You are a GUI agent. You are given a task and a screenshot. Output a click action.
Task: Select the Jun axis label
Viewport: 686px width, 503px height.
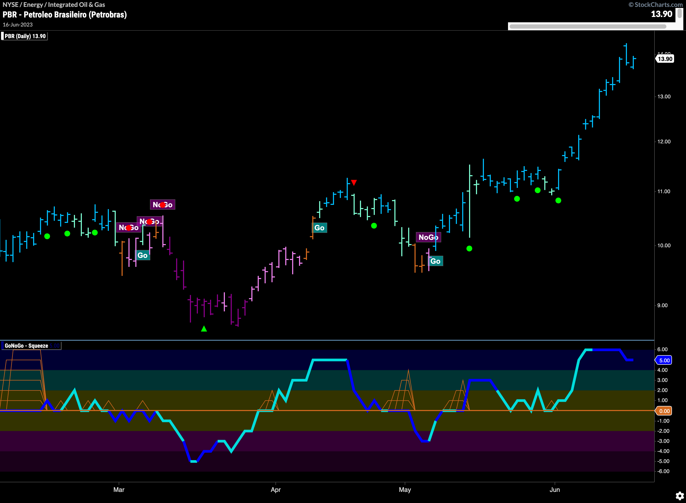tap(555, 489)
